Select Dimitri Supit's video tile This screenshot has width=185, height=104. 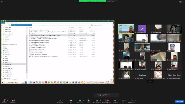click(142, 57)
